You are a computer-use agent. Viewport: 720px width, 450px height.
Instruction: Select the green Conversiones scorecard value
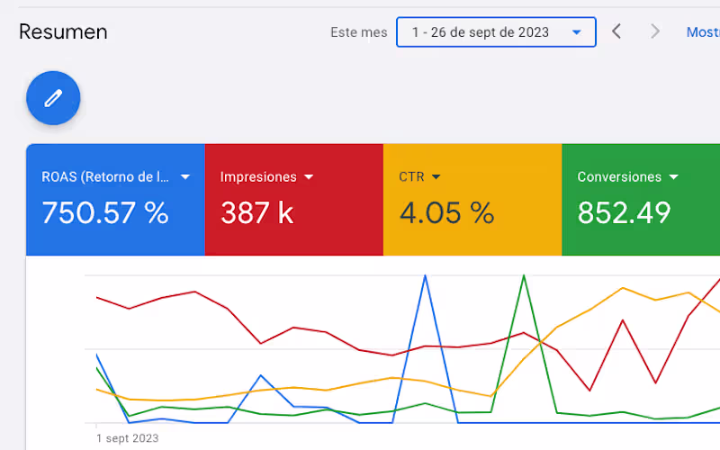click(624, 213)
